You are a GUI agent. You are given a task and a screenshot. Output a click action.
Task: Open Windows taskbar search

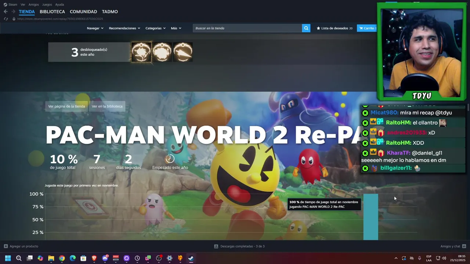click(19, 258)
